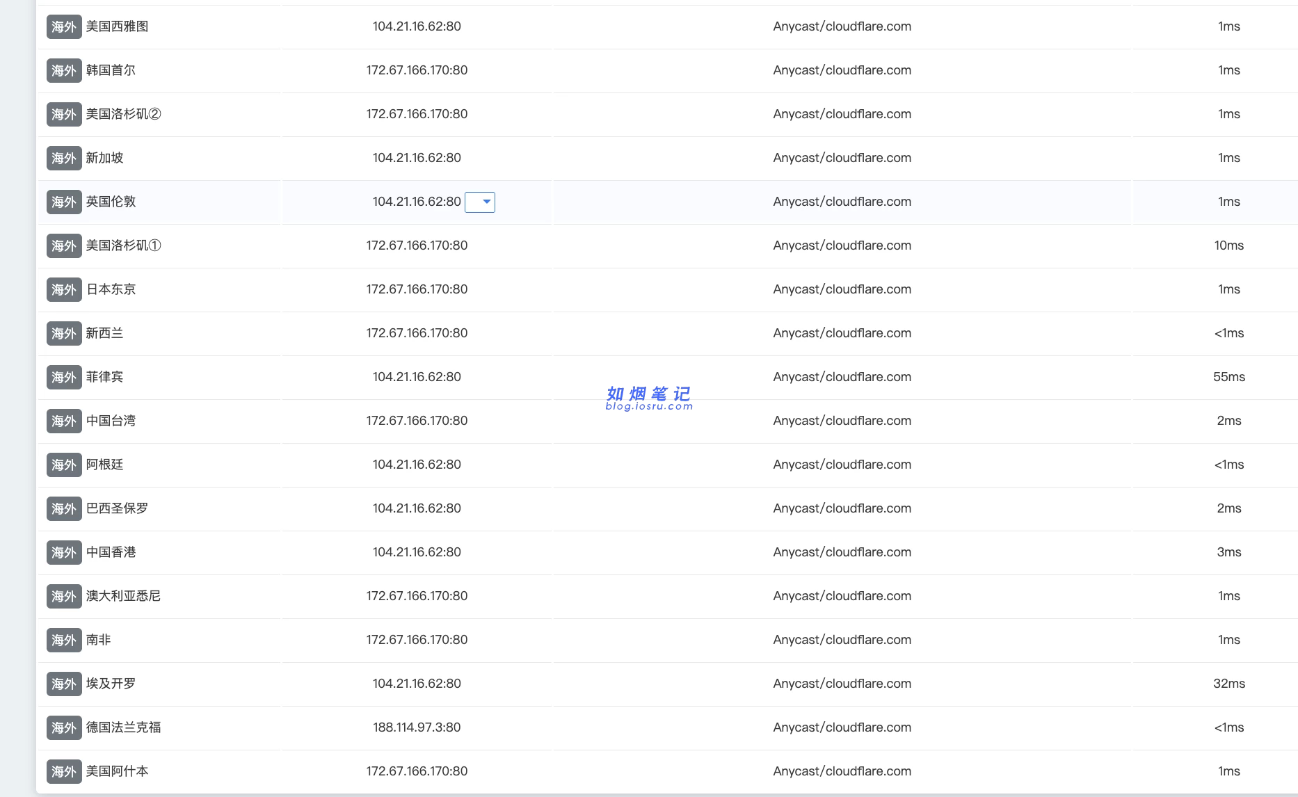Select the node name 埃及开罗
This screenshot has height=797, width=1298.
(x=111, y=684)
